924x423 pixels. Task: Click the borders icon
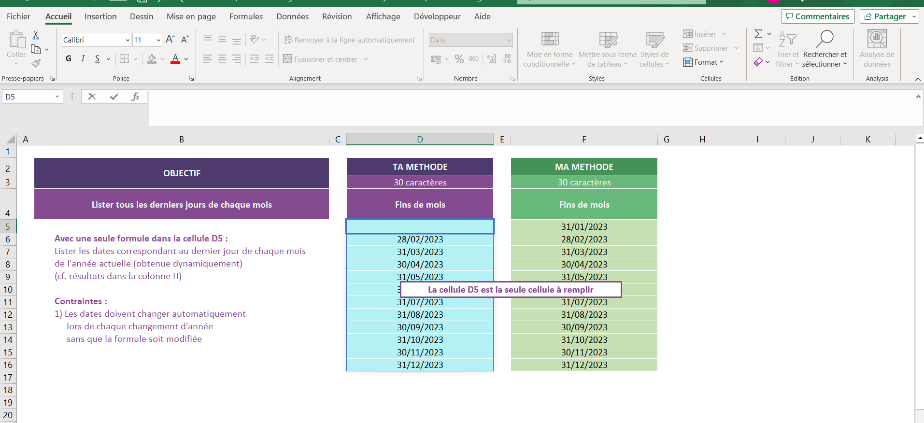pos(125,59)
